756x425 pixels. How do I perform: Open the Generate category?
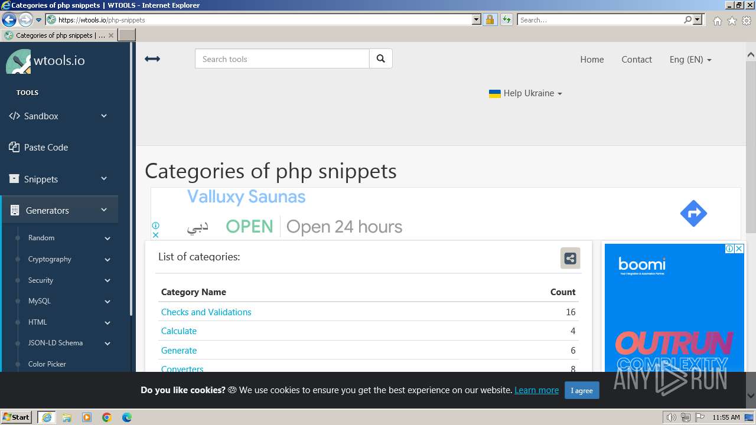179,351
